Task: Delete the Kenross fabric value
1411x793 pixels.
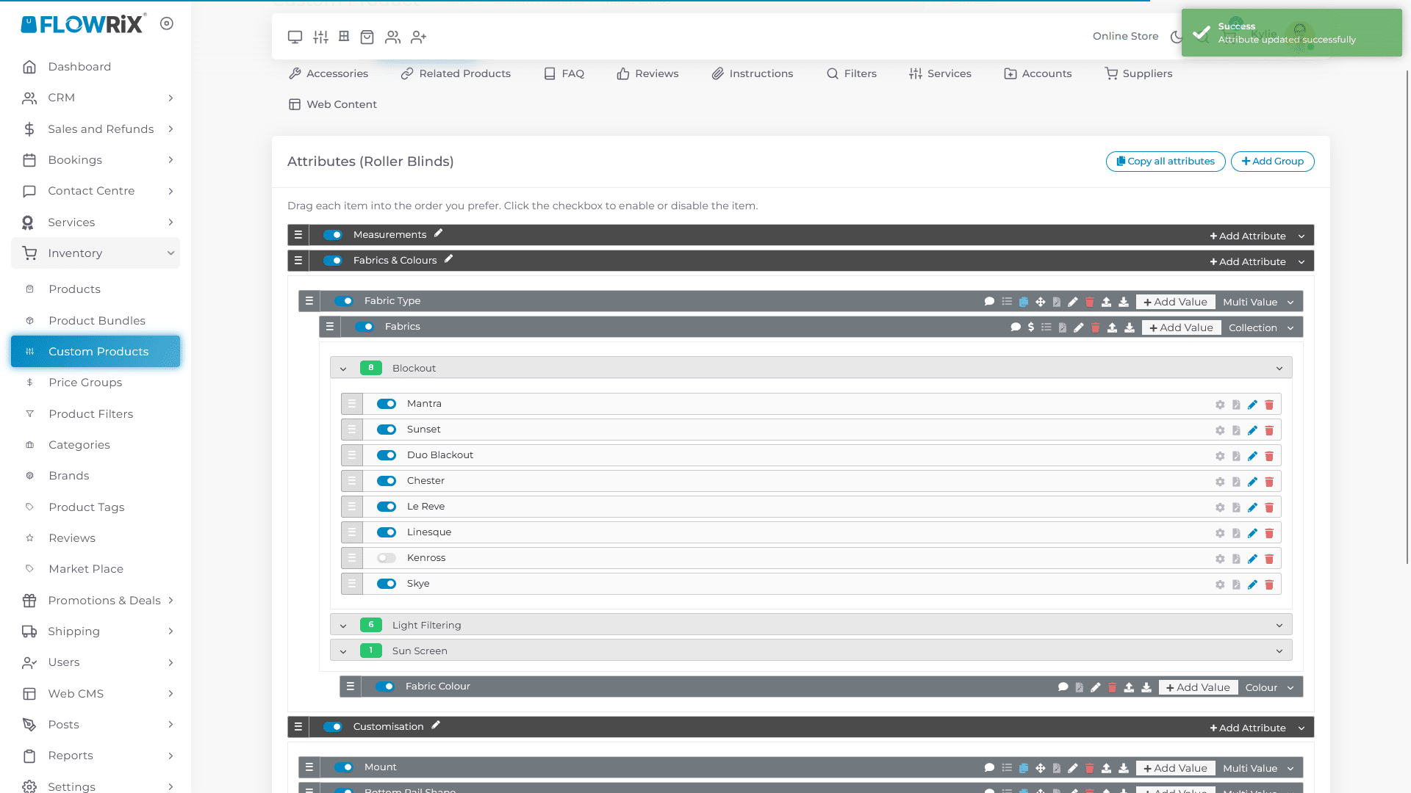Action: [x=1269, y=559]
